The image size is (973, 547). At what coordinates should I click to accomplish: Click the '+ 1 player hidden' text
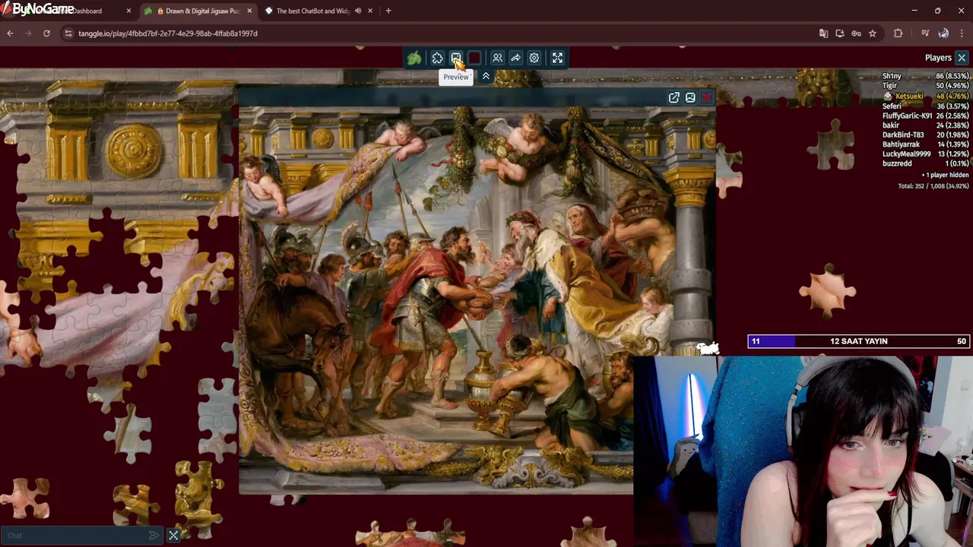[945, 175]
